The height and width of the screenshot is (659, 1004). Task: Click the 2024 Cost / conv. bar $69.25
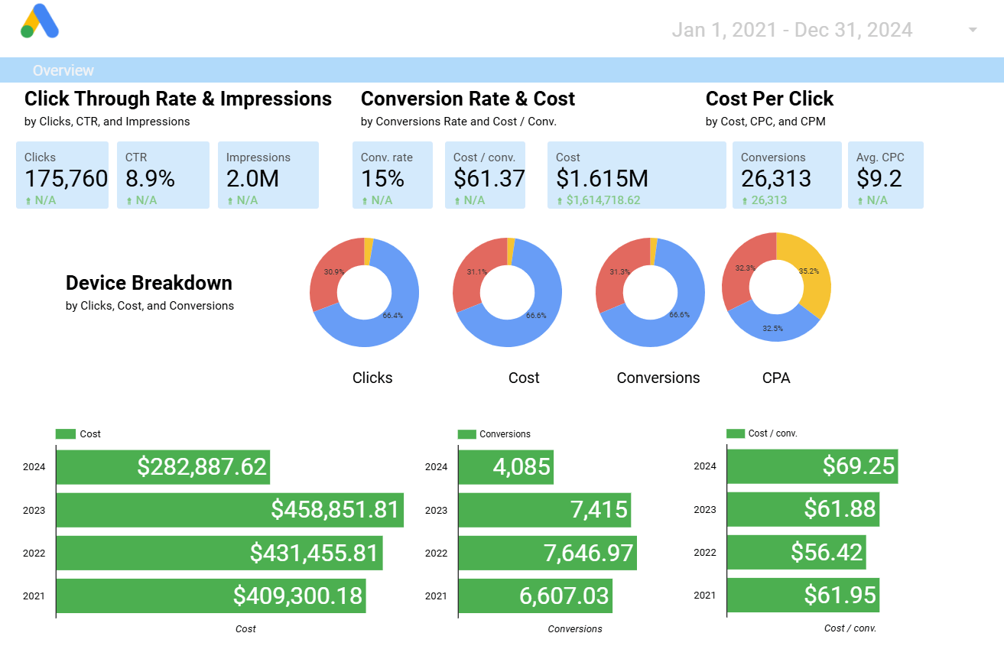coord(811,466)
